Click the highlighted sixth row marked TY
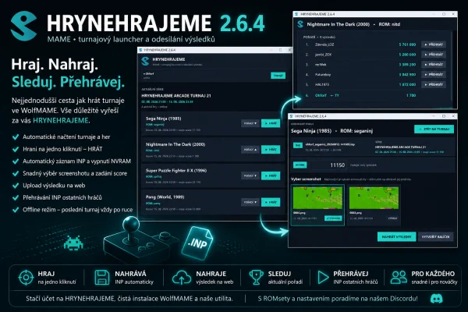 [376, 95]
